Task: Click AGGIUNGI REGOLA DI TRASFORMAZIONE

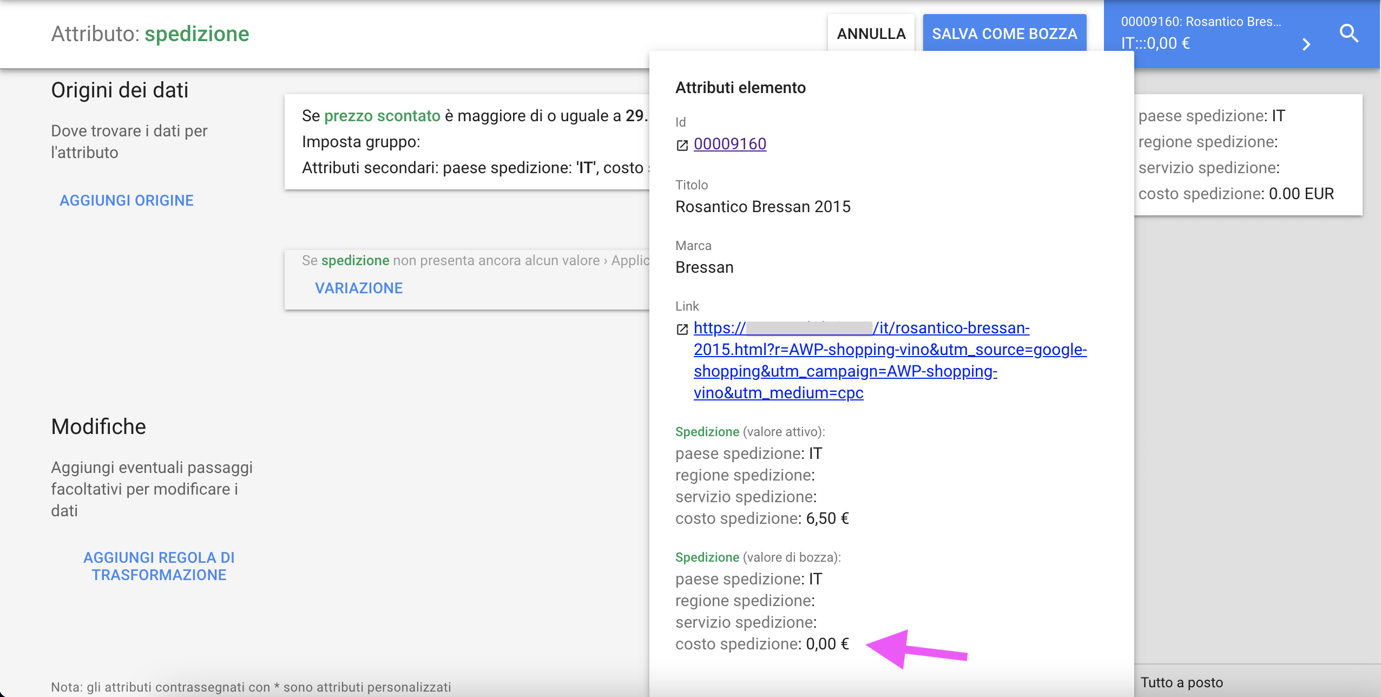Action: [x=159, y=566]
